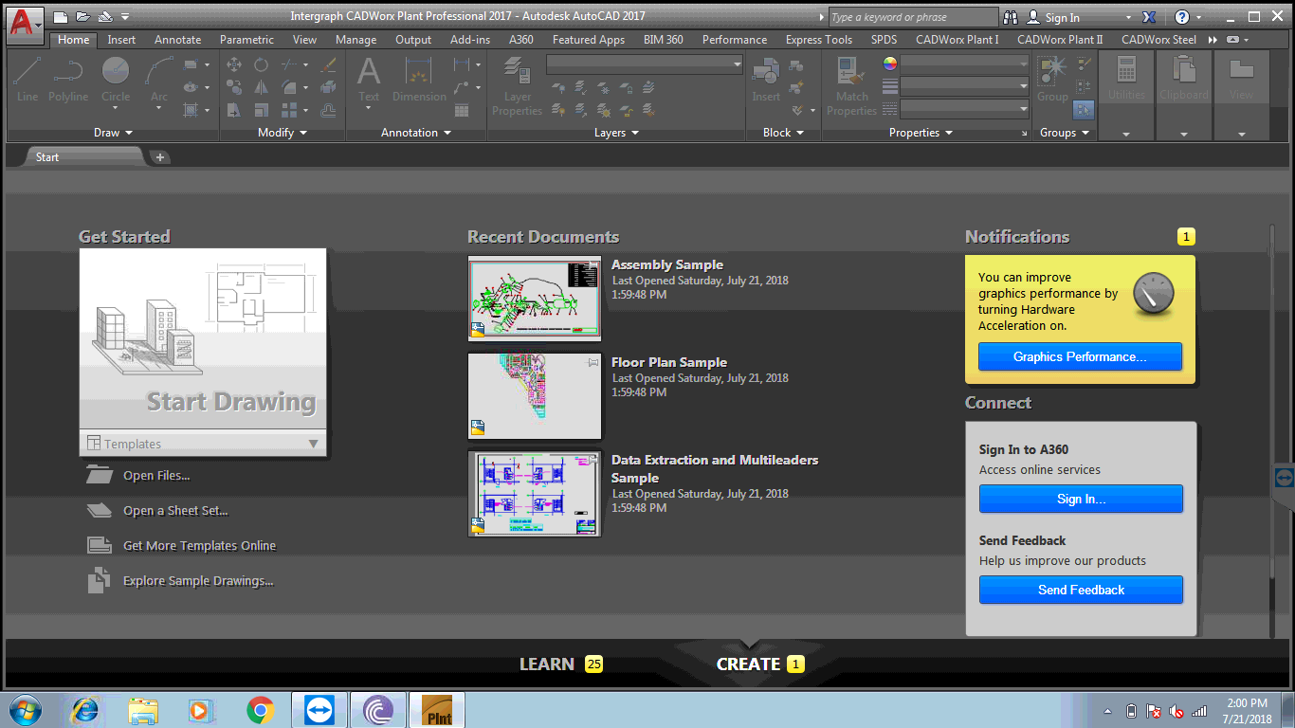Click the Start Drawing tile
1295x728 pixels.
(x=203, y=339)
